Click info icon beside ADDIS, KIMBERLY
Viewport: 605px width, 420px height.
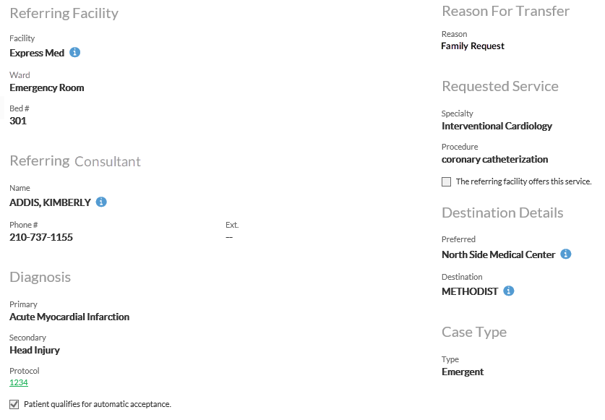101,202
